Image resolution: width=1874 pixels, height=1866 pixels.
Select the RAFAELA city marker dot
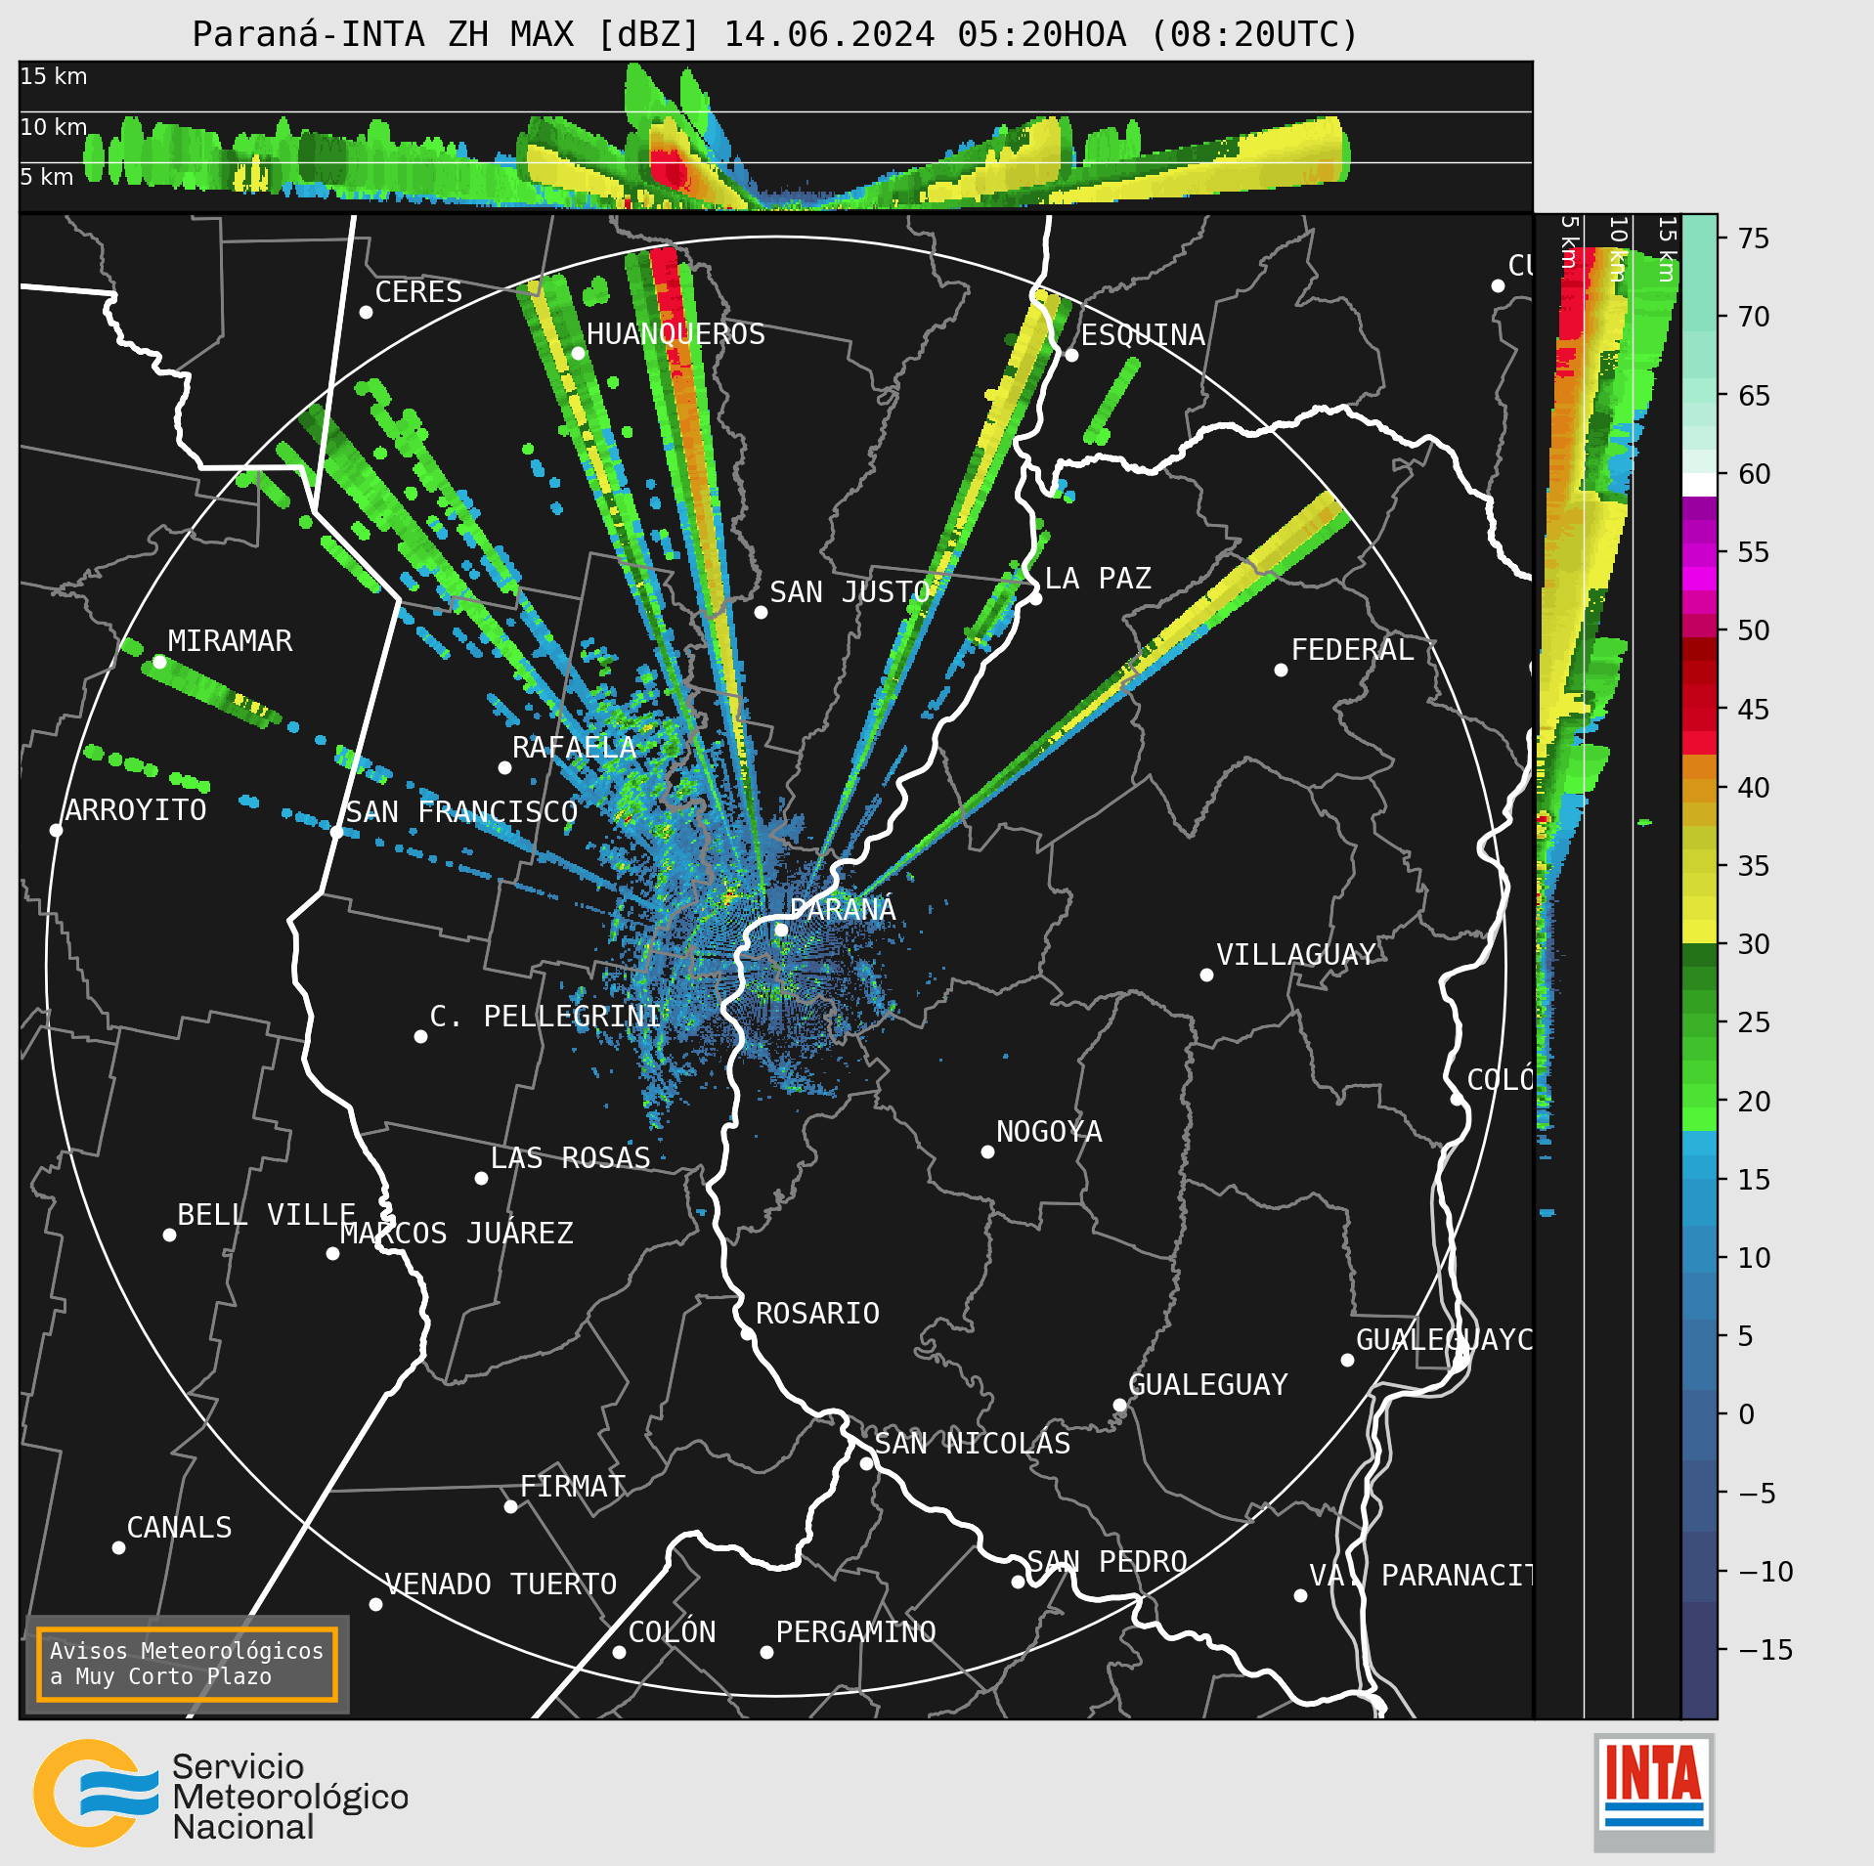pos(504,767)
